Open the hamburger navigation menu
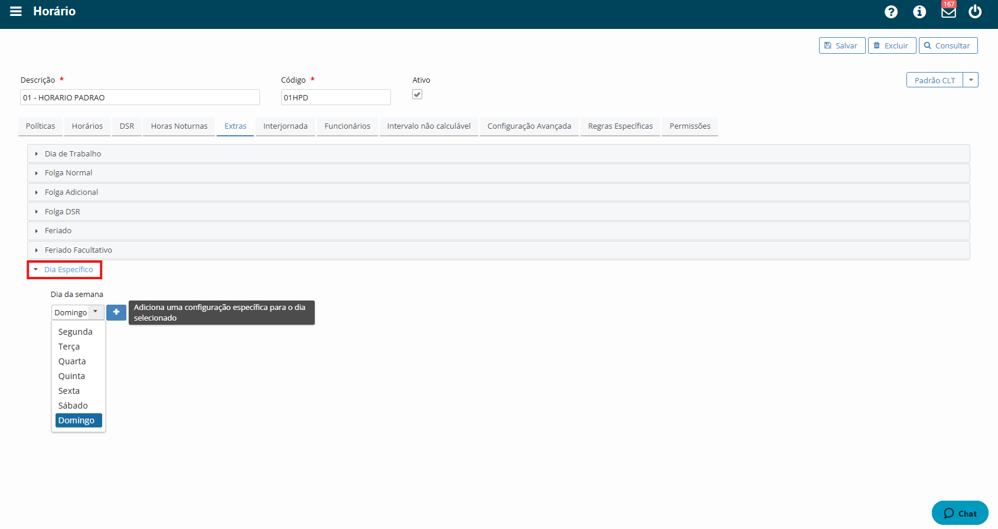This screenshot has width=998, height=529. click(x=16, y=11)
